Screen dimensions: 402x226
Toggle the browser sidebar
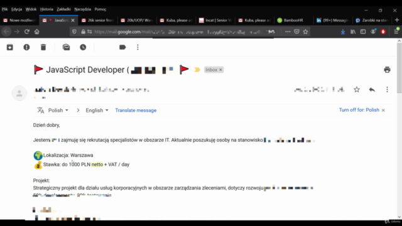point(363,32)
